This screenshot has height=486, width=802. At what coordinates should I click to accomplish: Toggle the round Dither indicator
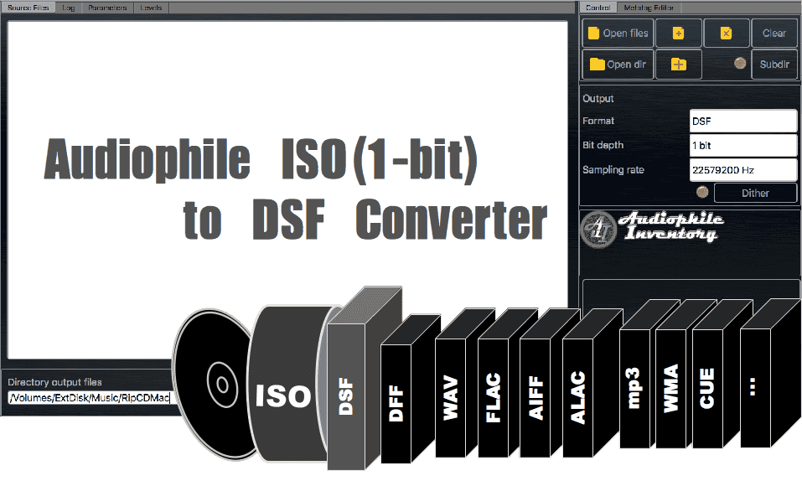click(x=702, y=192)
